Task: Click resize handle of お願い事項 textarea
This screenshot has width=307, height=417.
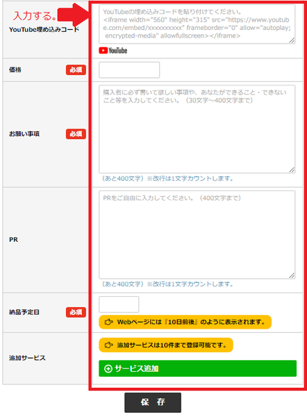Action: click(x=292, y=170)
